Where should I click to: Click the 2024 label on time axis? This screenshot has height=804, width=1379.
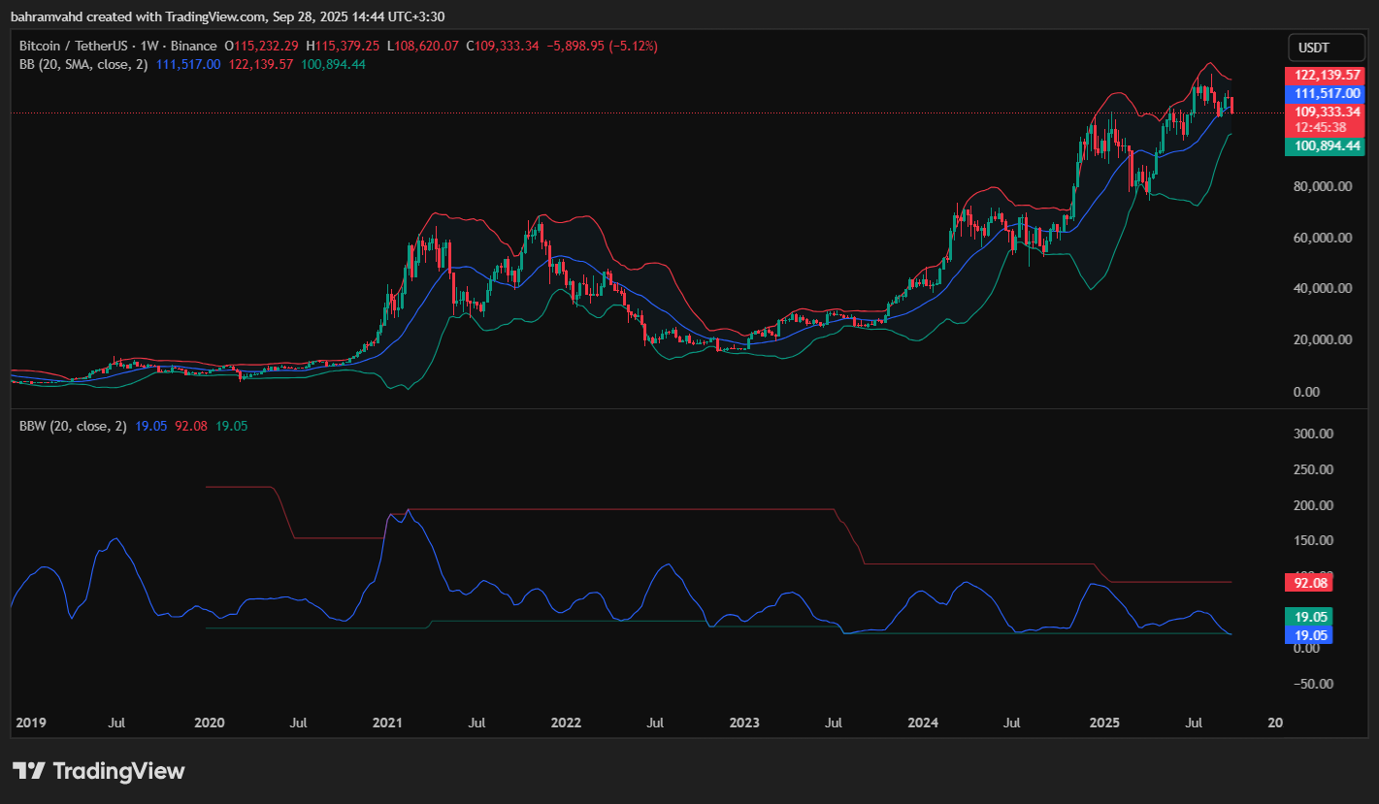[923, 723]
